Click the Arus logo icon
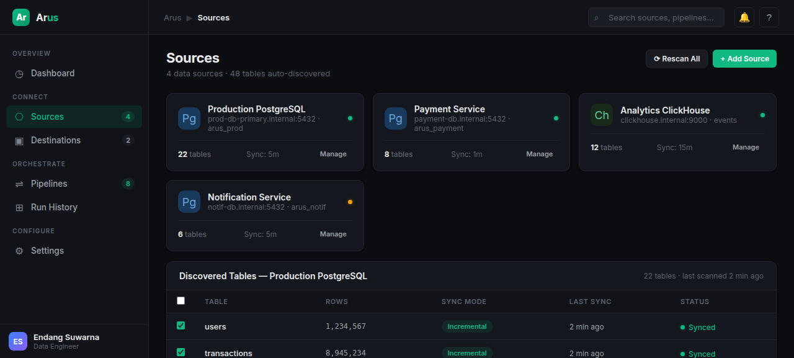Screen dimensions: 794x358 click(x=21, y=17)
